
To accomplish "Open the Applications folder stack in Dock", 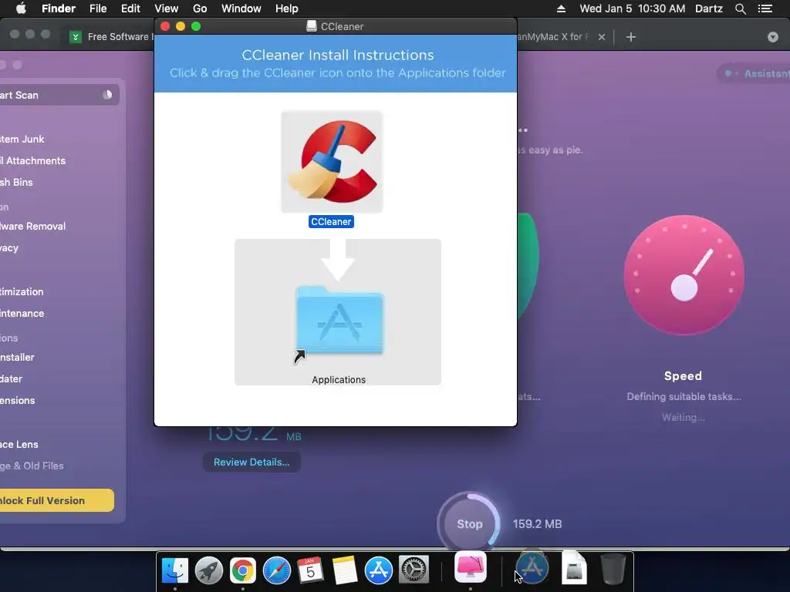I will click(532, 568).
